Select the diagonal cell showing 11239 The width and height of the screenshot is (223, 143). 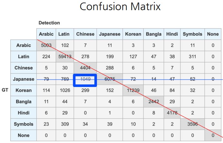[133, 90]
